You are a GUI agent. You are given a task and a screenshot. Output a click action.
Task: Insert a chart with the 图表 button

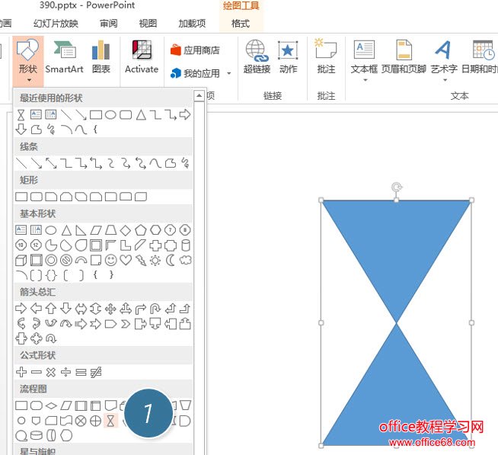101,57
